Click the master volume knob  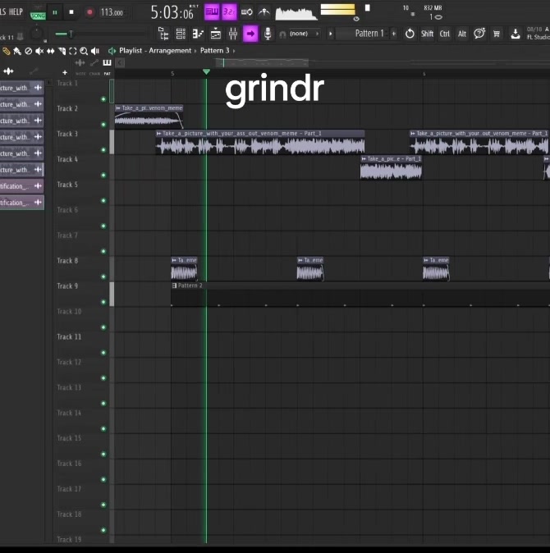coord(36,34)
